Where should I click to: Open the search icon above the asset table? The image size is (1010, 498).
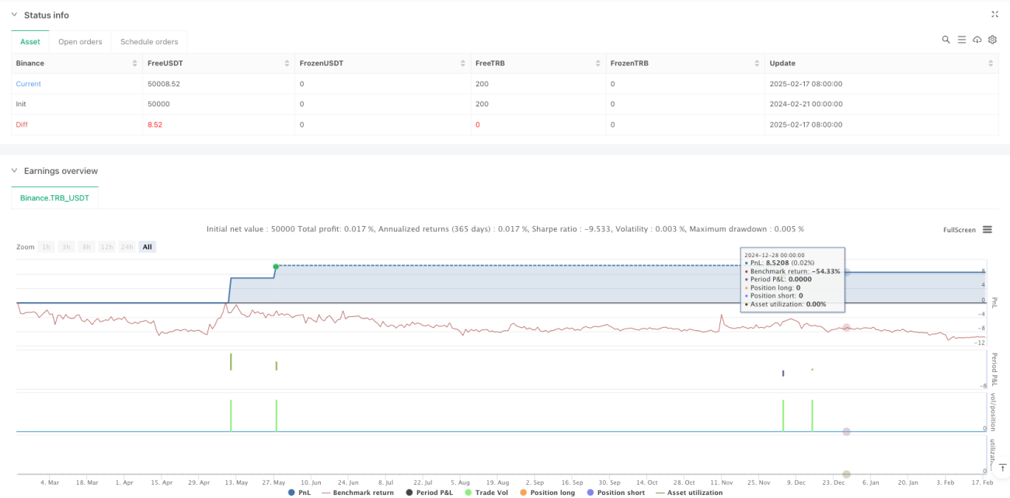click(x=946, y=40)
